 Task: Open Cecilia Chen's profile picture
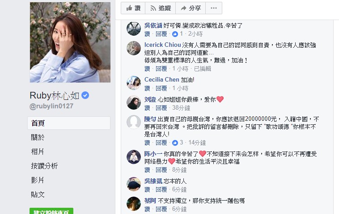click(134, 83)
